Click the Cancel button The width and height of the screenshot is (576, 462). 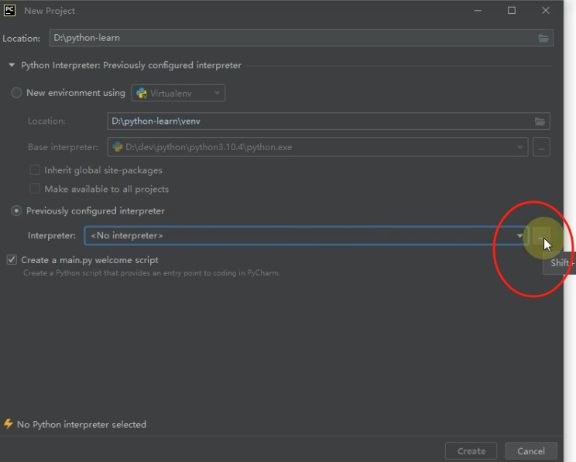click(531, 451)
